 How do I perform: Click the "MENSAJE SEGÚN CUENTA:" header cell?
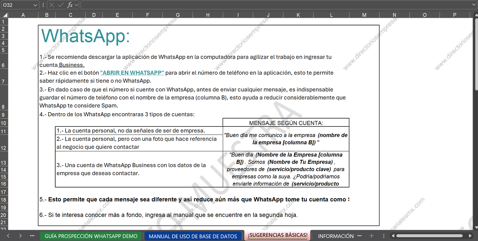tap(286, 123)
